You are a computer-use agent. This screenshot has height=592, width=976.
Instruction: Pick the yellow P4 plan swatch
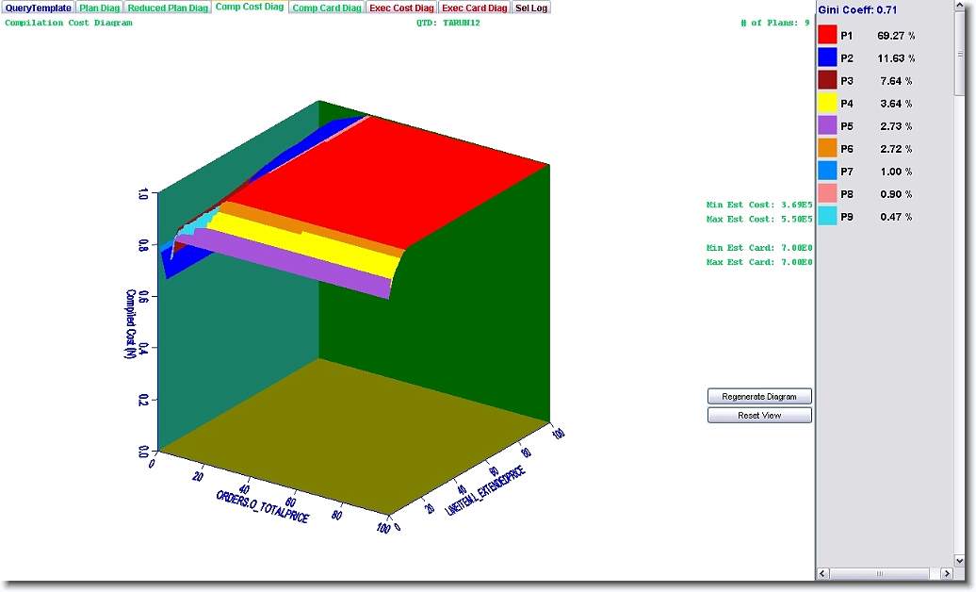point(827,103)
